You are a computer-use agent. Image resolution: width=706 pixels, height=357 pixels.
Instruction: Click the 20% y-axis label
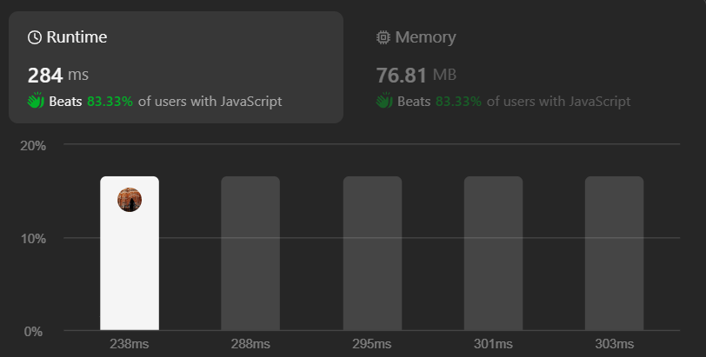click(x=33, y=146)
